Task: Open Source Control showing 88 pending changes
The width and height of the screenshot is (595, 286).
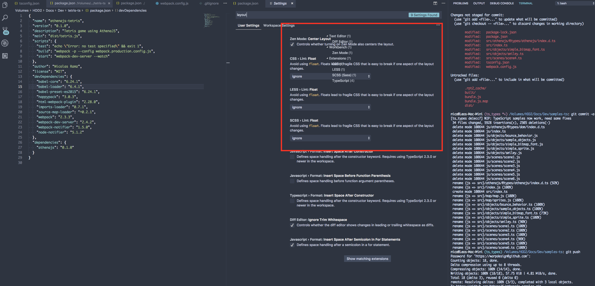Action: [x=5, y=29]
